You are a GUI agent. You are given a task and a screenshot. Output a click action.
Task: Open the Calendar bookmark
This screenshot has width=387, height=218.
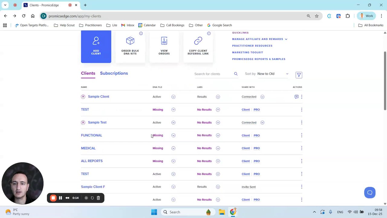click(x=147, y=25)
